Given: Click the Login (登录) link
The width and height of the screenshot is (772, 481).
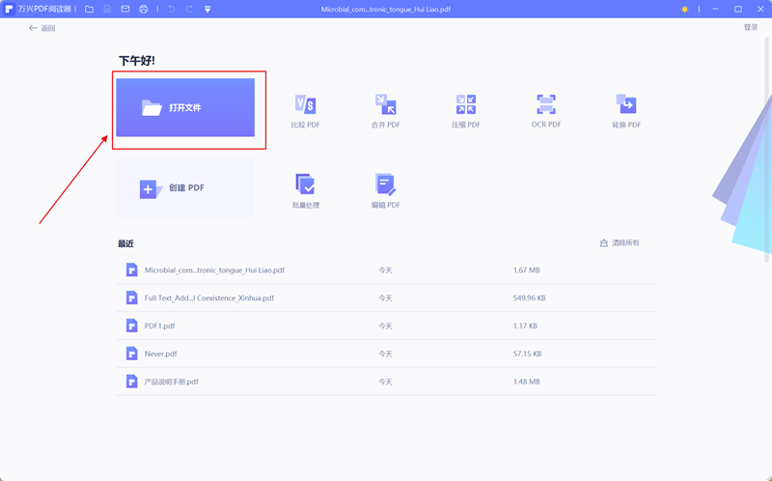Looking at the screenshot, I should coord(750,27).
